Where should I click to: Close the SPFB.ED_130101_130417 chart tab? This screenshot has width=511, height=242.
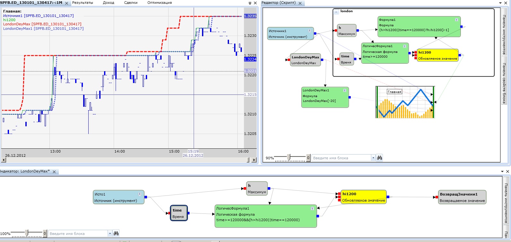coord(66,3)
